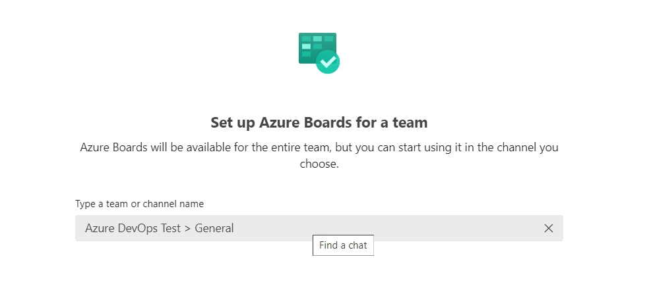Select 'Azure DevOps Test > General' text
The image size is (647, 292).
coord(159,228)
